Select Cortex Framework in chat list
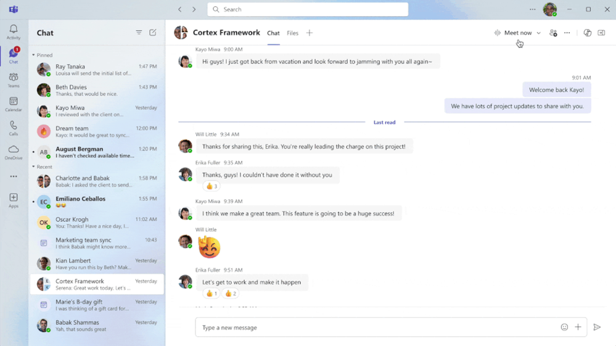 click(97, 284)
